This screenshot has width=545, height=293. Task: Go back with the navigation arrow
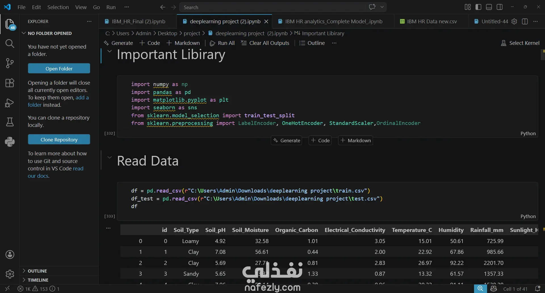click(x=163, y=7)
